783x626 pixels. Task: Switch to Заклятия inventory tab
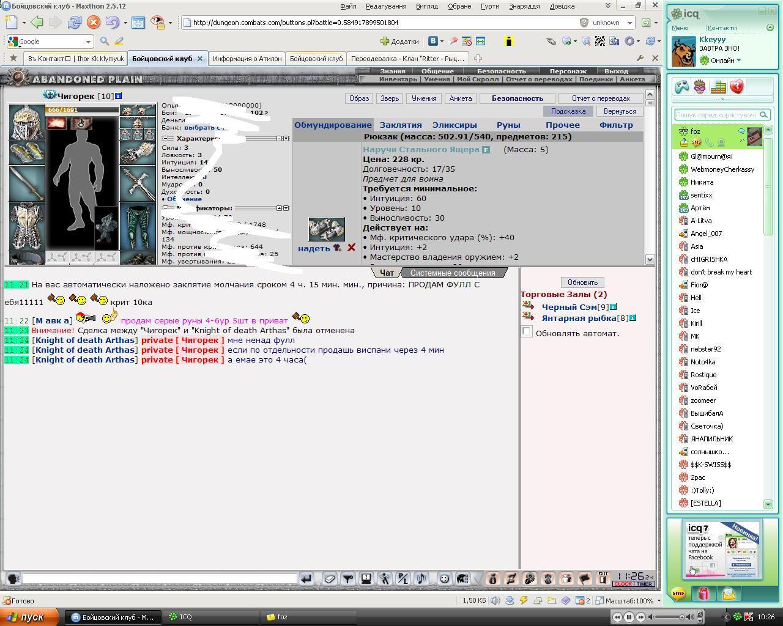coord(401,125)
